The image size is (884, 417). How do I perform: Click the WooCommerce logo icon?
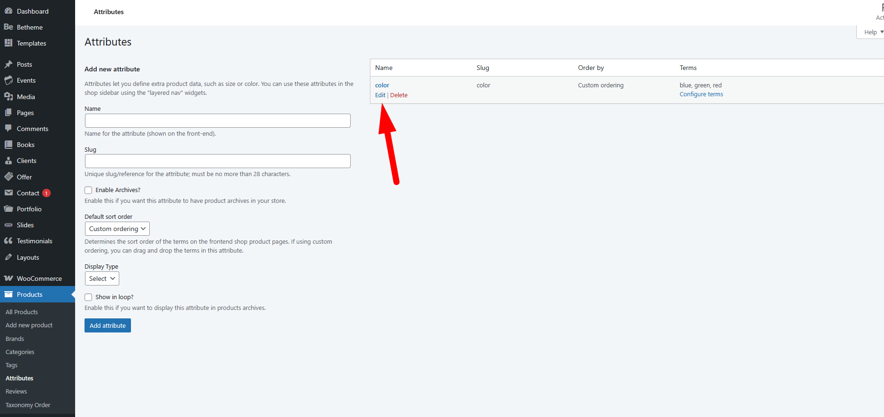[8, 278]
